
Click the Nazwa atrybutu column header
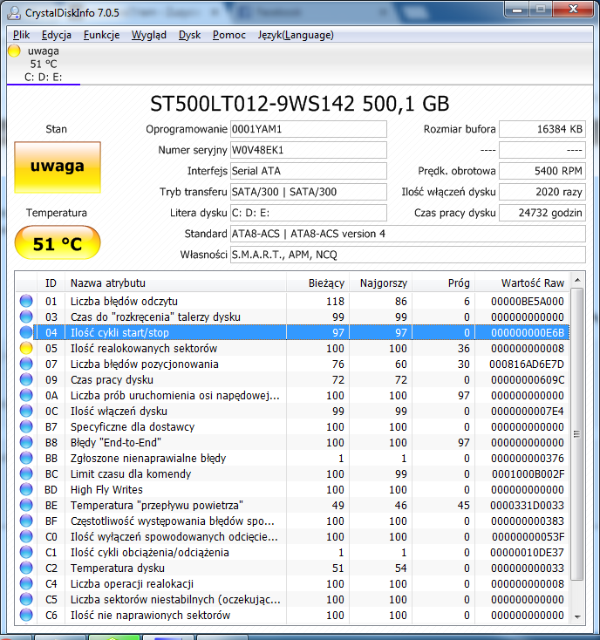pos(175,283)
